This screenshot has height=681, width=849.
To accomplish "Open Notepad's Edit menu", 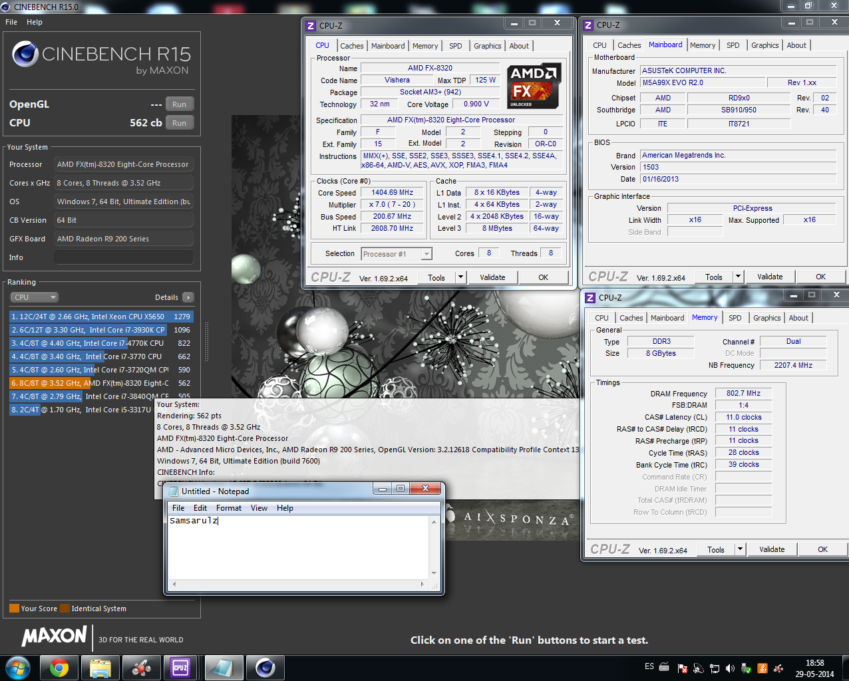I will click(200, 508).
